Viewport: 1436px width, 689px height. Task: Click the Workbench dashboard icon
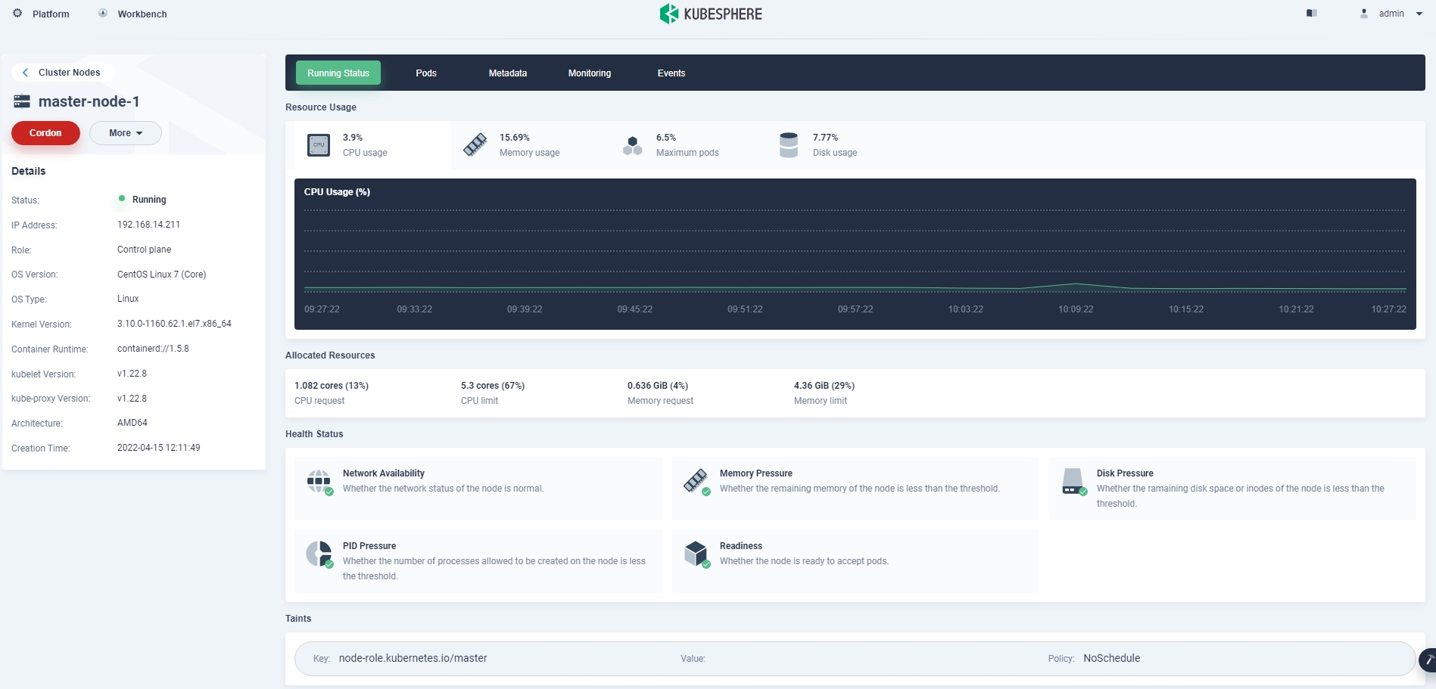[x=103, y=14]
